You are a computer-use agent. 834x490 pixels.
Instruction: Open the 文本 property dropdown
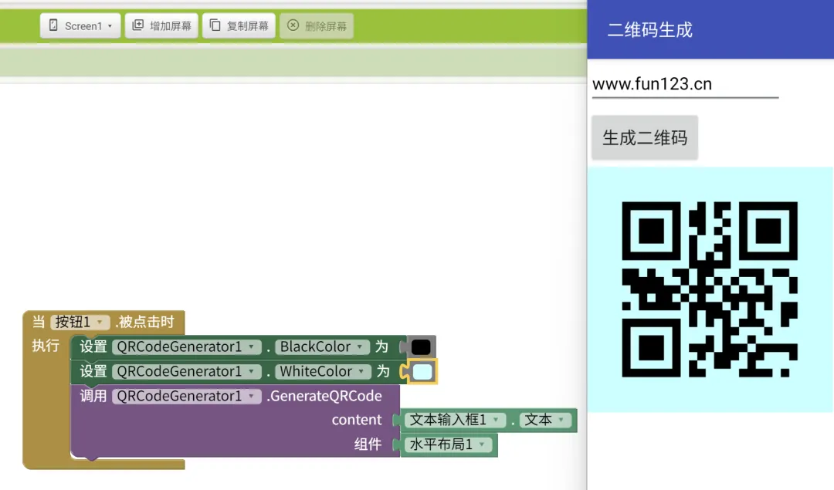pos(546,420)
